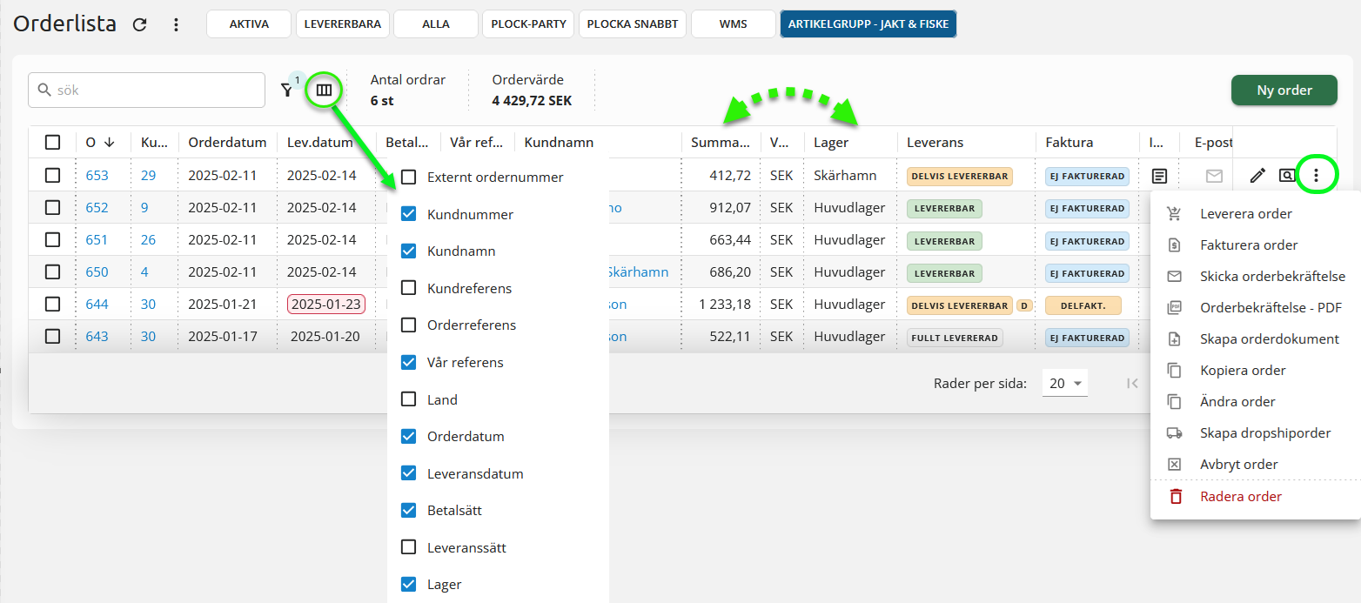Uncheck the Kundnummer column checkbox
The height and width of the screenshot is (603, 1361).
(x=408, y=214)
